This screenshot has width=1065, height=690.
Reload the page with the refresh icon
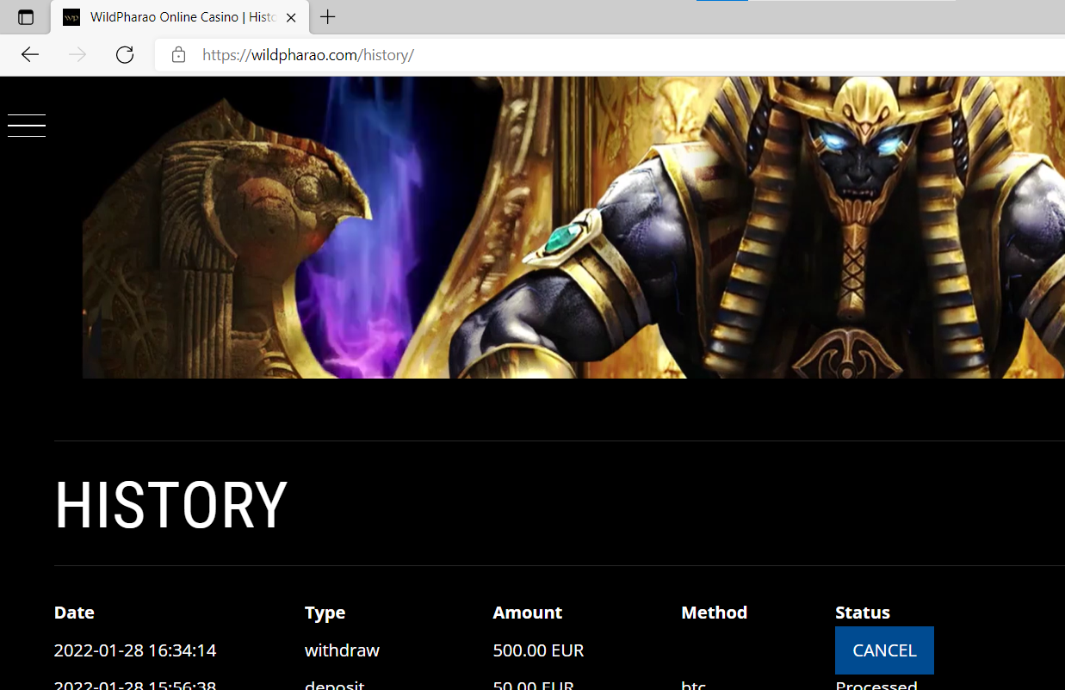(125, 55)
